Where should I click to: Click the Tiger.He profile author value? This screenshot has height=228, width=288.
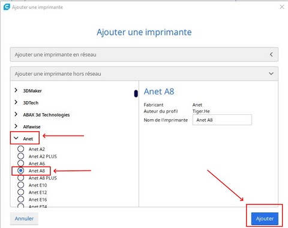pos(201,111)
